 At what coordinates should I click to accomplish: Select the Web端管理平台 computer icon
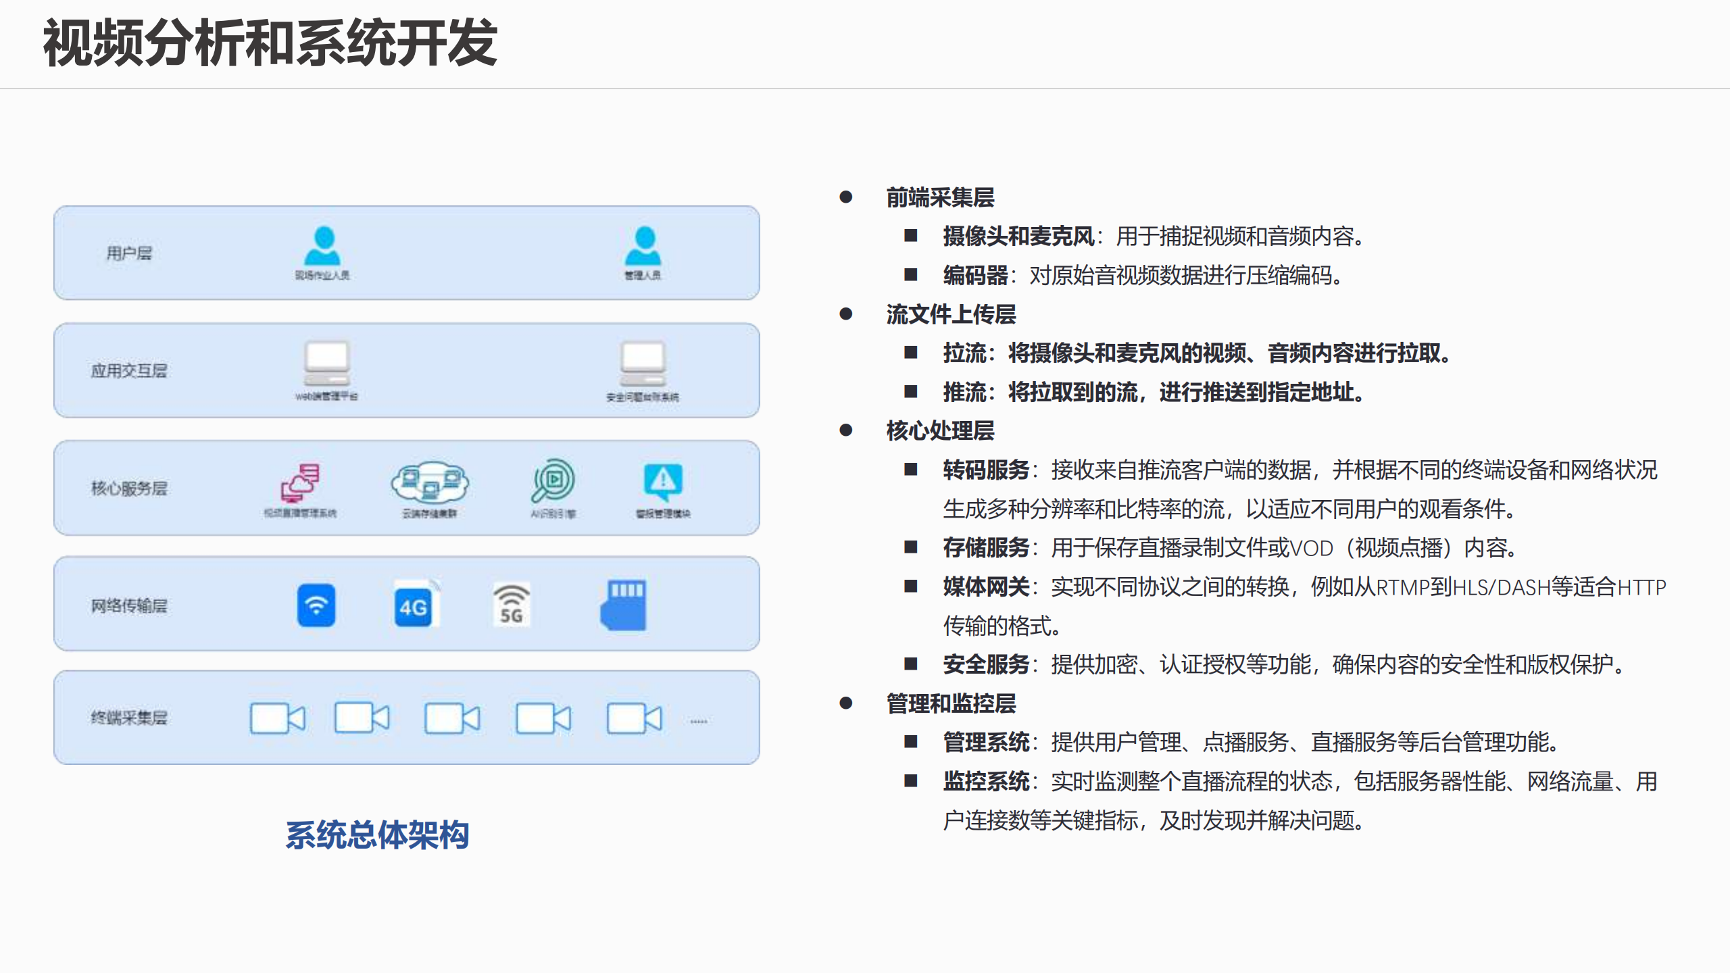(x=326, y=363)
